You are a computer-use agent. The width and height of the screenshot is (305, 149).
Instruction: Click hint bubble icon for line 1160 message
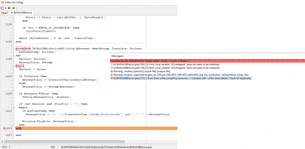pyautogui.click(x=112, y=68)
